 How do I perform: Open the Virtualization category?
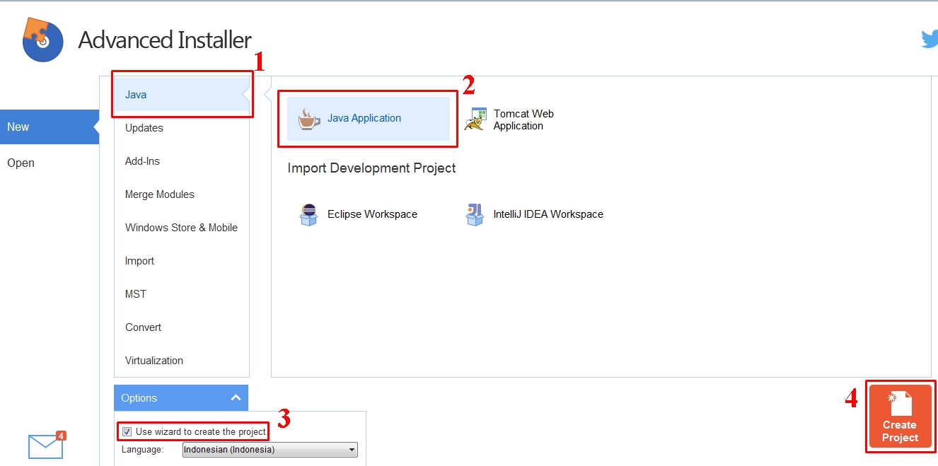click(x=154, y=361)
